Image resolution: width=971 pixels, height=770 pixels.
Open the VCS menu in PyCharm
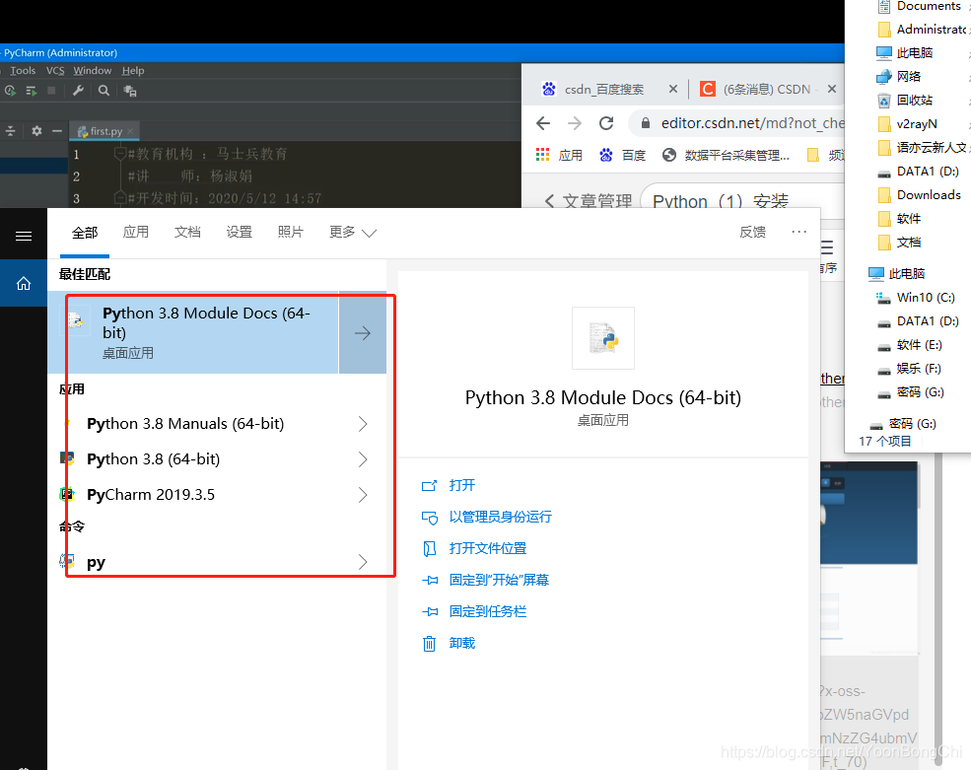point(55,71)
